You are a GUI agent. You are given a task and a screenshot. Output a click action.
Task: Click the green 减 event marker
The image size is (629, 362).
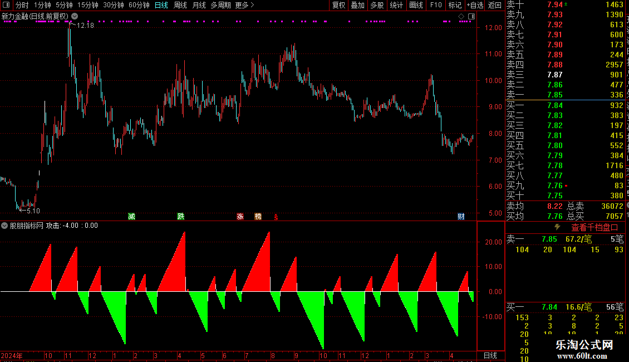(131, 216)
